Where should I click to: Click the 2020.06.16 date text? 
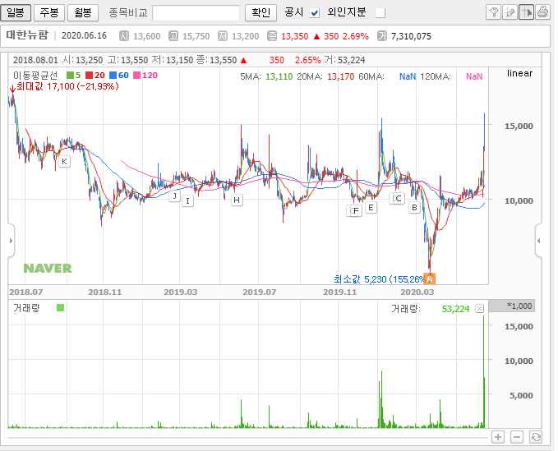click(x=84, y=35)
